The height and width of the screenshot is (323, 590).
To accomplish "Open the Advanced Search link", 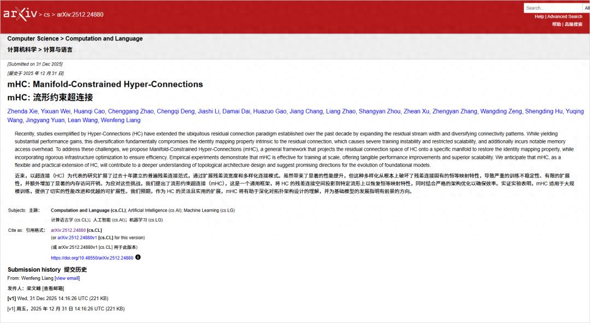I will (x=565, y=16).
